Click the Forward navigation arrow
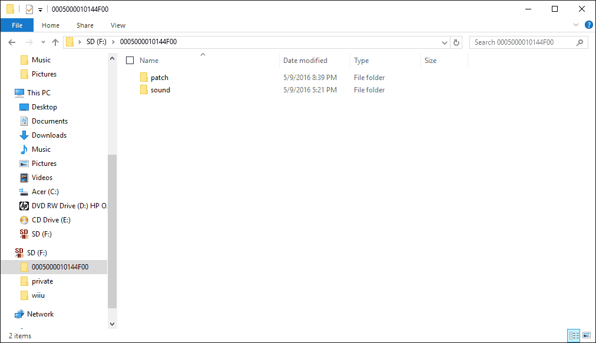Image resolution: width=596 pixels, height=343 pixels. pyautogui.click(x=29, y=42)
